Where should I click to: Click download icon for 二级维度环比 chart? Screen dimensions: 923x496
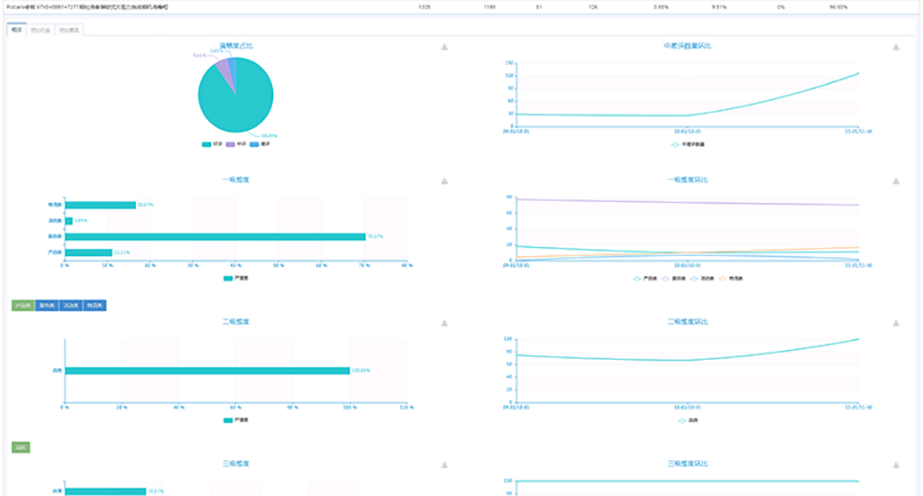[x=895, y=323]
